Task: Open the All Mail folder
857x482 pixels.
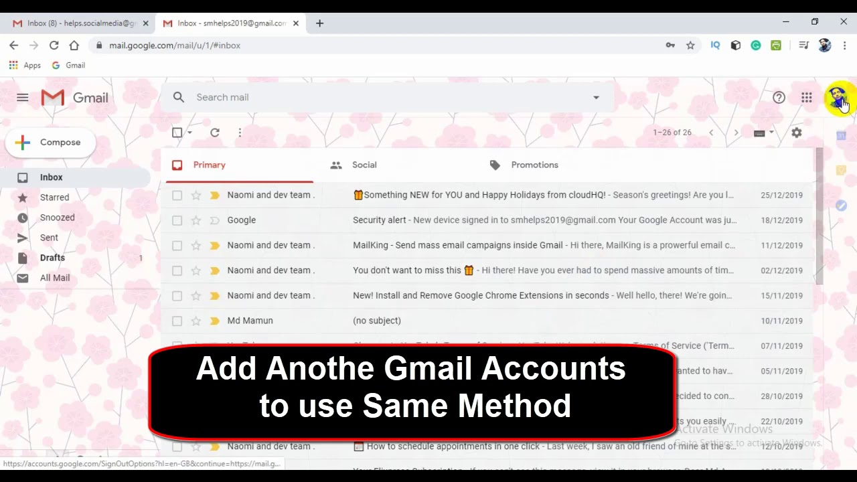Action: [x=75, y=278]
